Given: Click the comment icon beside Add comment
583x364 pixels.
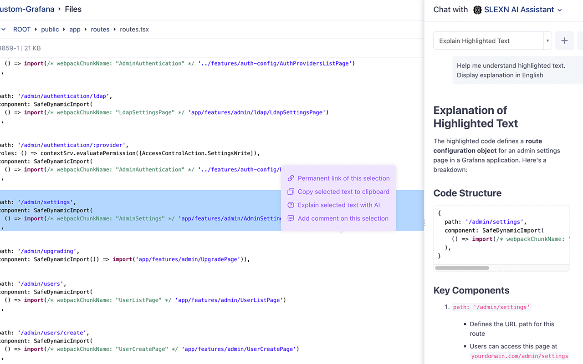Looking at the screenshot, I should (x=291, y=218).
